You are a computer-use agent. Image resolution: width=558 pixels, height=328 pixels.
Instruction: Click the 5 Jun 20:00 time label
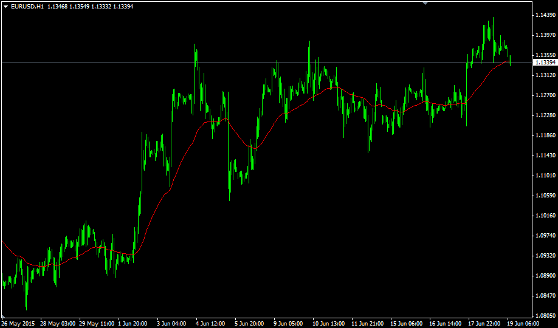[x=249, y=324]
